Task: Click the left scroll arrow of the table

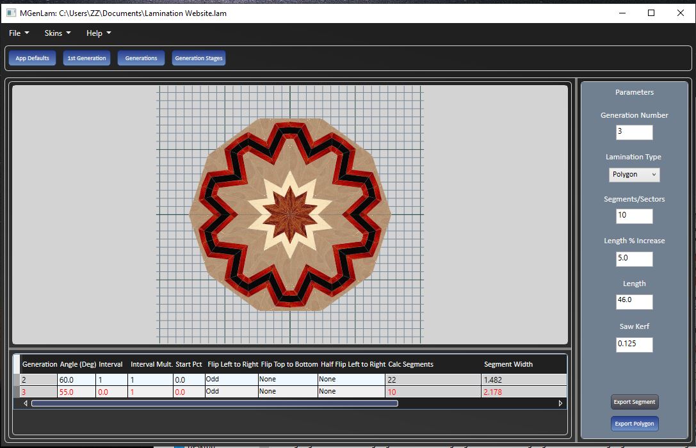Action: click(26, 403)
